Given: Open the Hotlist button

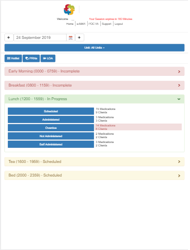Looking at the screenshot, I should 13,58.
